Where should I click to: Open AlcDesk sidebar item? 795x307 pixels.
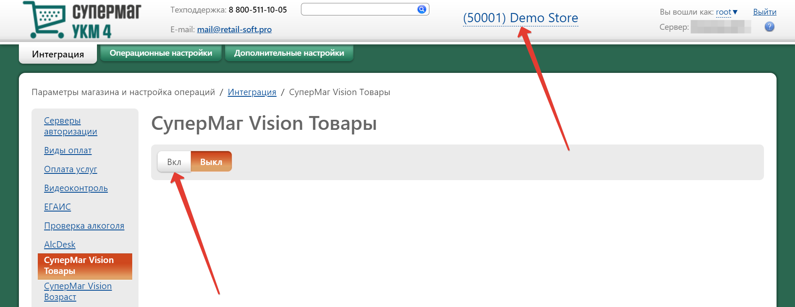click(60, 245)
